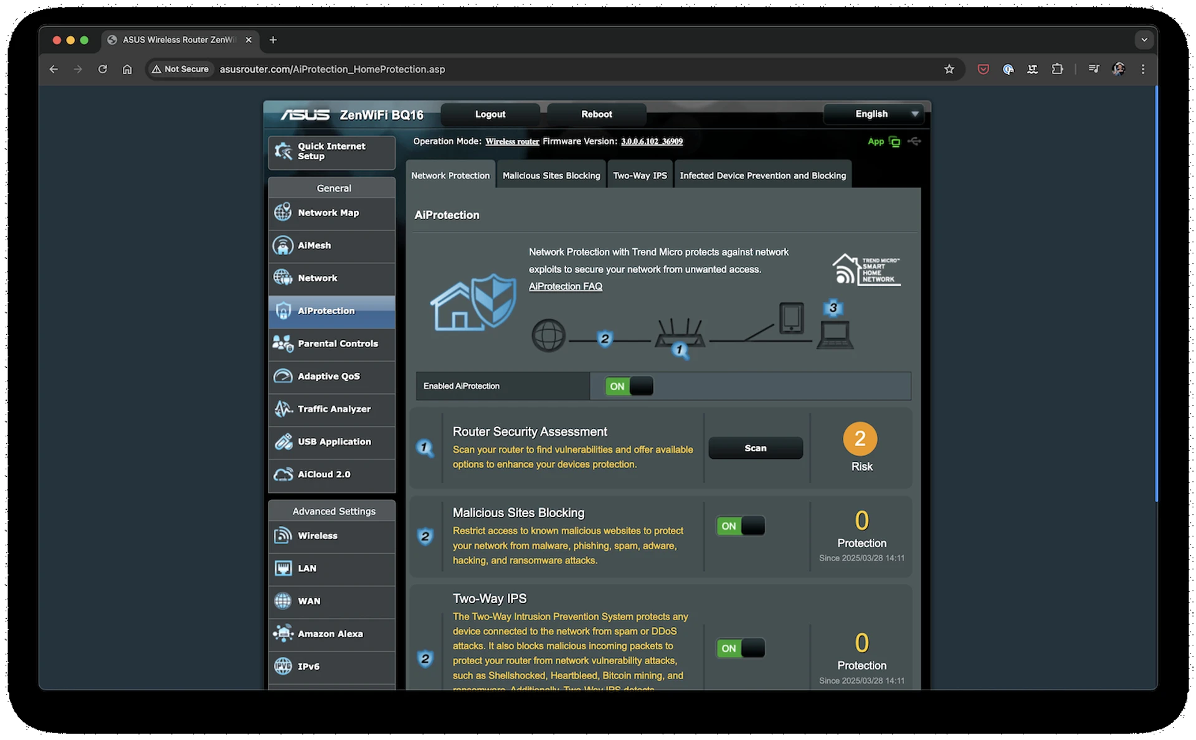Click the Logout button
This screenshot has height=740, width=1196.
[x=490, y=114]
